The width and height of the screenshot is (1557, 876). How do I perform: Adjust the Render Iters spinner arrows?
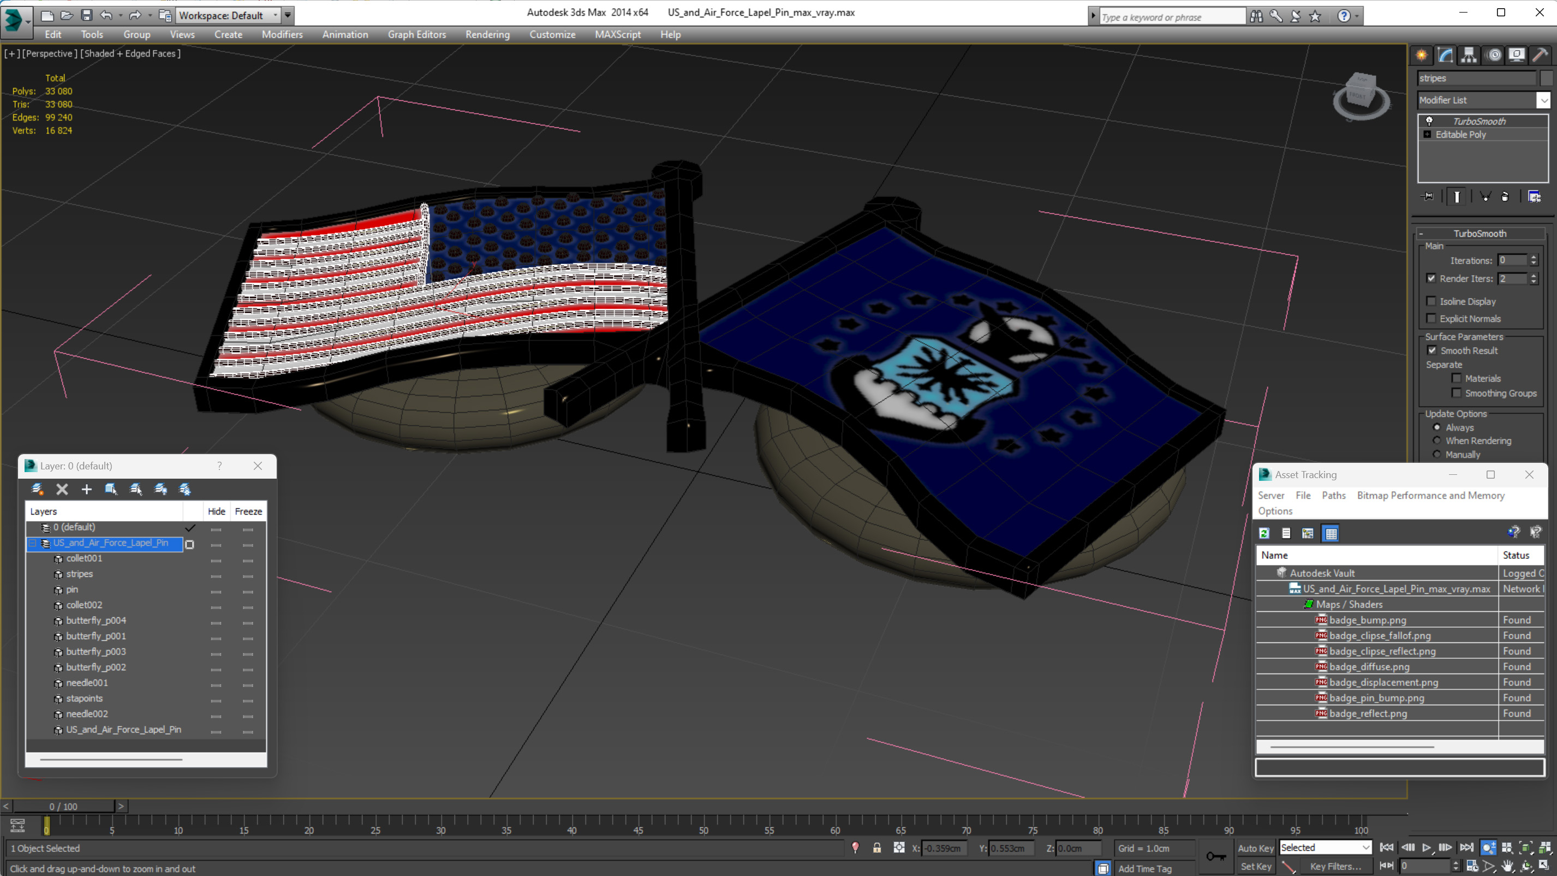point(1533,278)
